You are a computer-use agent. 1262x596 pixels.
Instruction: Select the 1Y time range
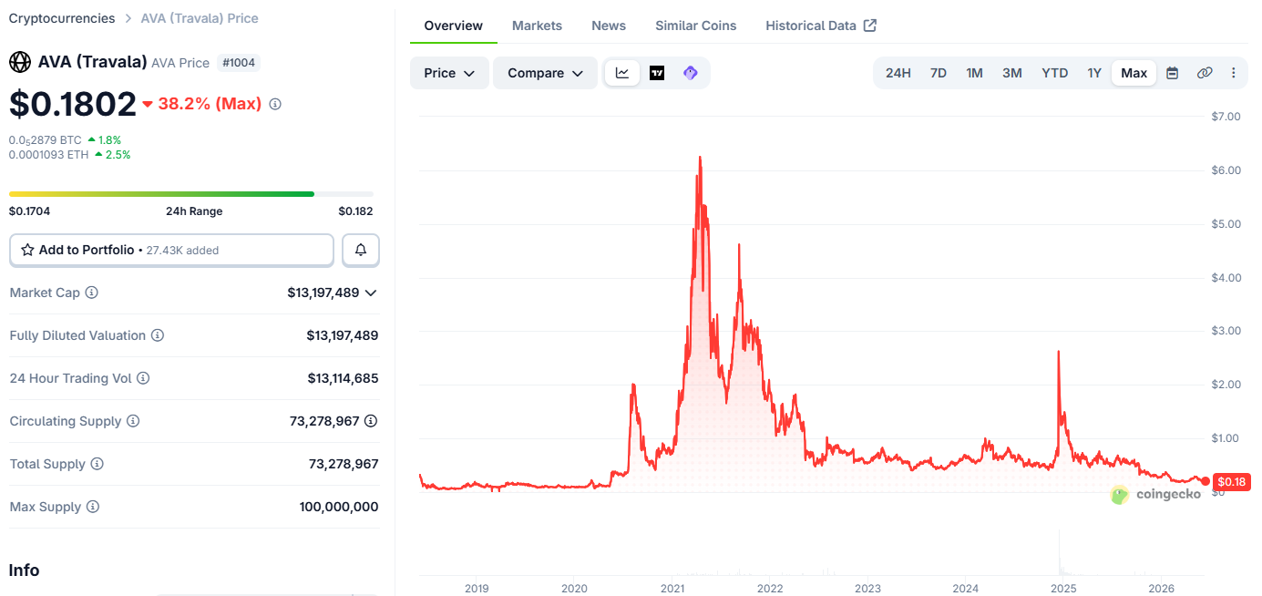[1094, 73]
